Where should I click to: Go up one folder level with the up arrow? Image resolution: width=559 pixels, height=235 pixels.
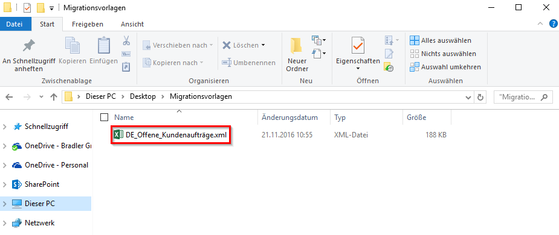coord(54,96)
